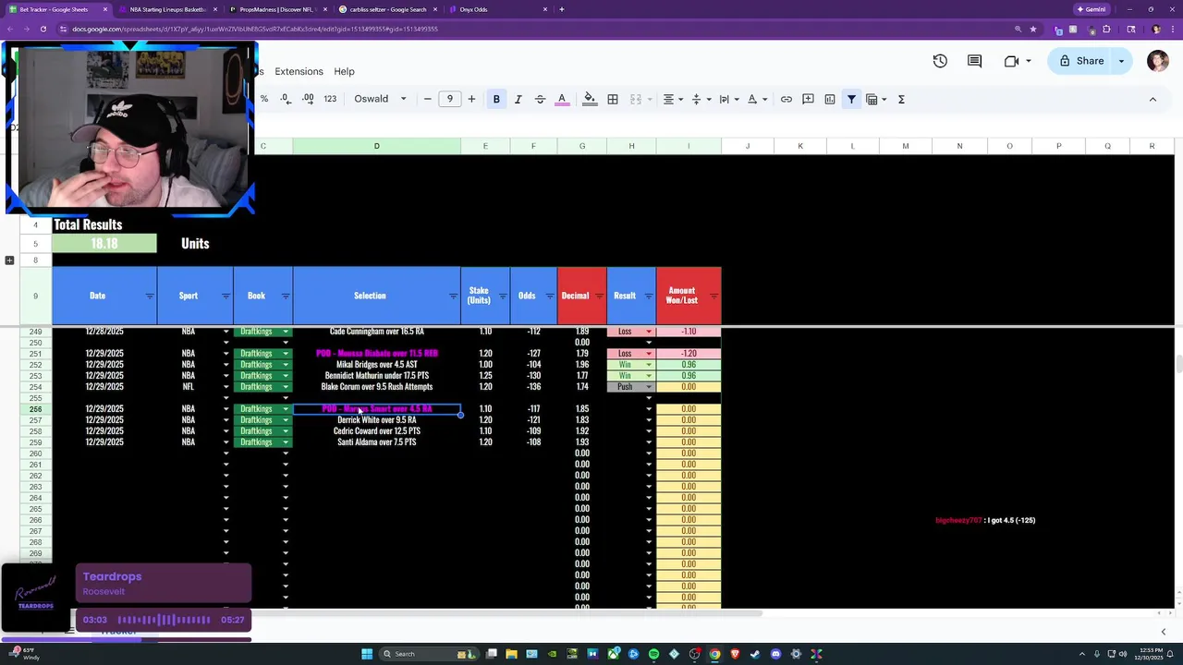Reload the page

pos(43,29)
